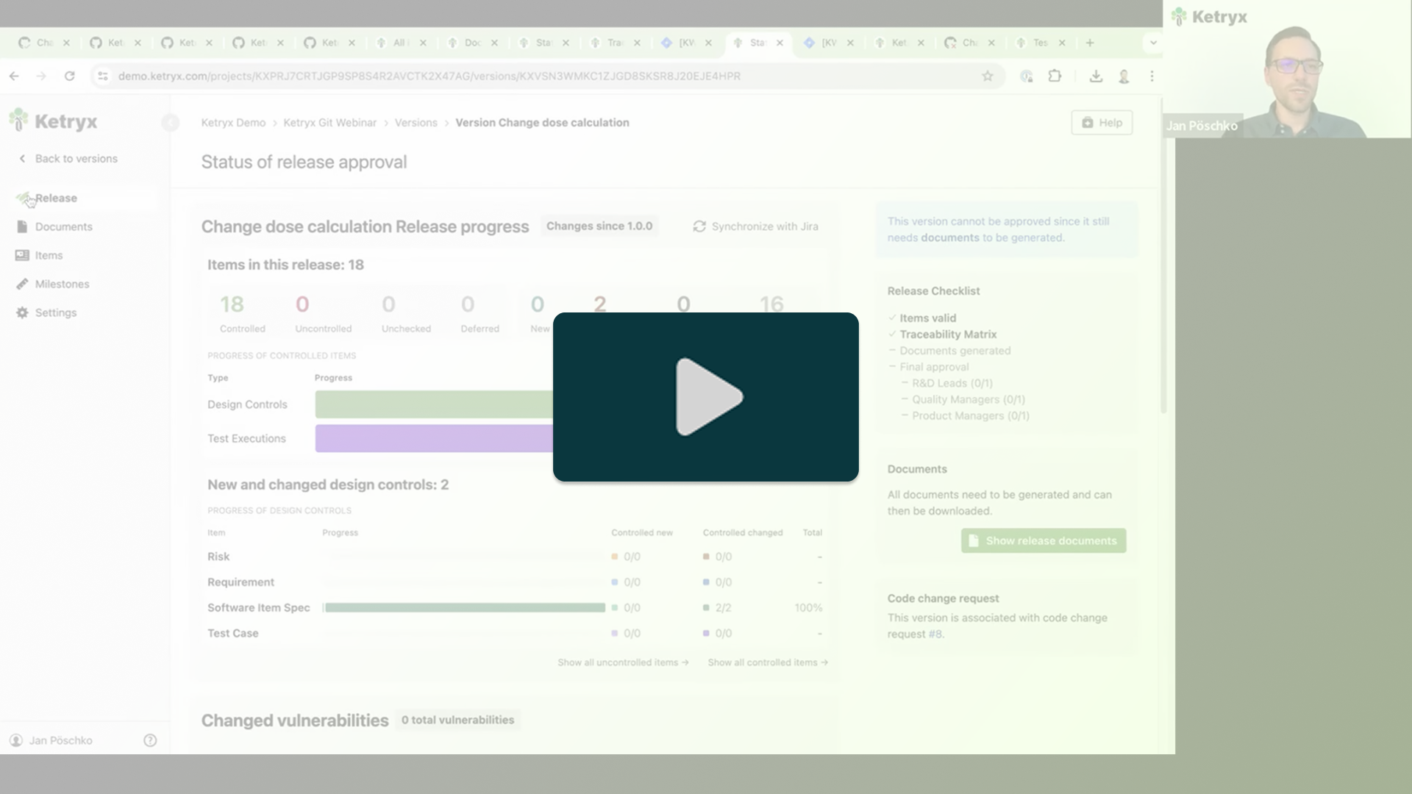Close the Tes browser tab

(1062, 43)
